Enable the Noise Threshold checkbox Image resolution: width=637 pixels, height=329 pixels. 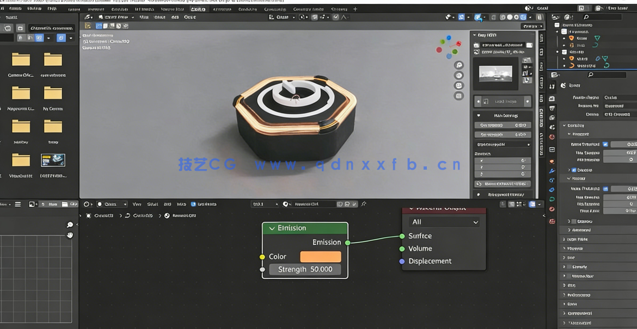(605, 144)
